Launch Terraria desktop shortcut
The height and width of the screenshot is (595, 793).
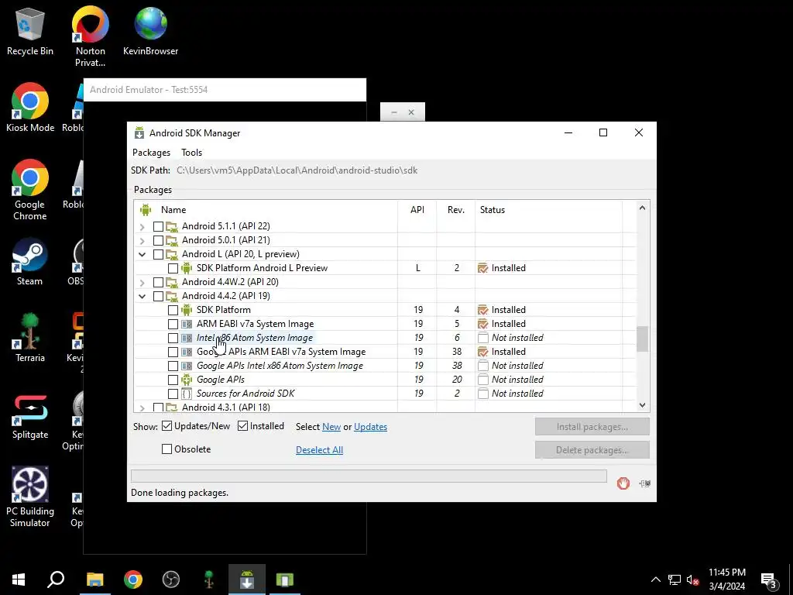pyautogui.click(x=30, y=338)
